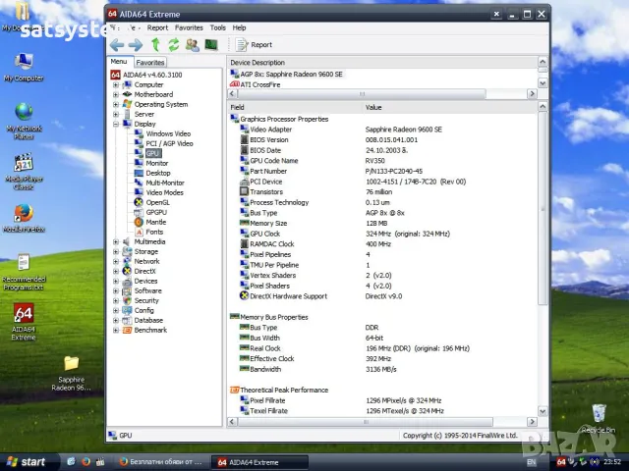This screenshot has width=629, height=471.
Task: Switch to the Favorites tab in sidebar
Action: click(x=150, y=62)
